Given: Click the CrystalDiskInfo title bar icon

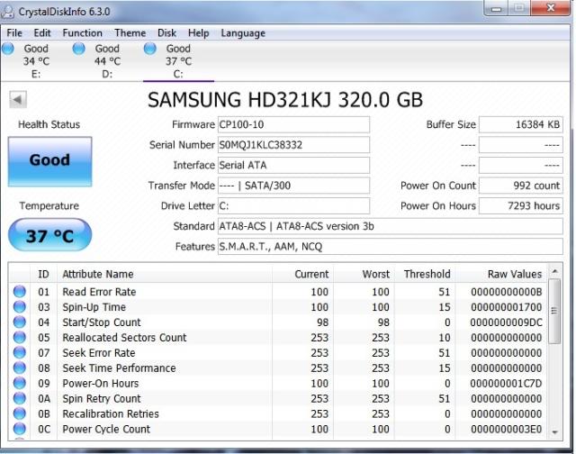Looking at the screenshot, I should 8,12.
